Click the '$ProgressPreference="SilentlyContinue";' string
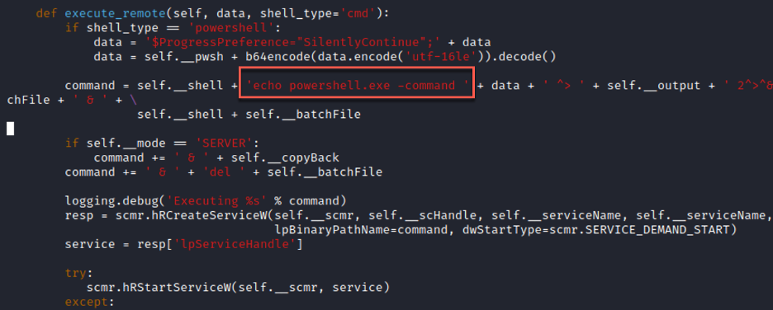The height and width of the screenshot is (310, 773). coord(293,42)
